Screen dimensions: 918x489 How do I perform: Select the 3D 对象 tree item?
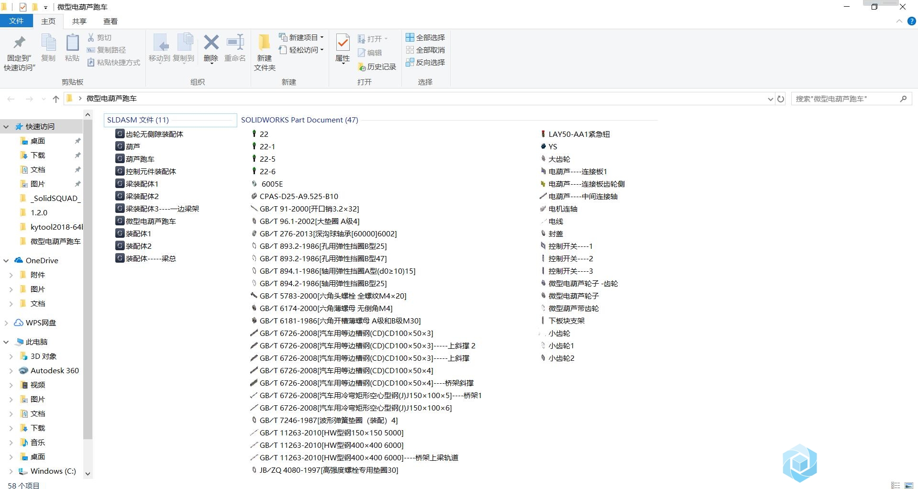(43, 356)
